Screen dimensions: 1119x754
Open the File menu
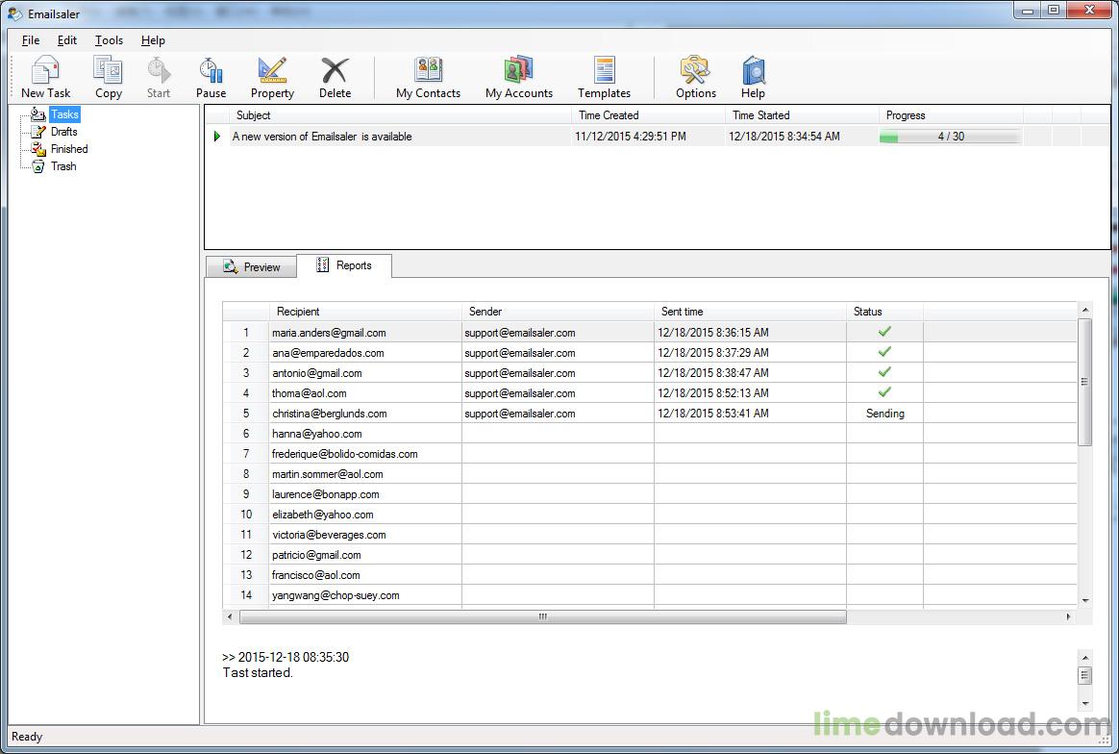pos(31,40)
